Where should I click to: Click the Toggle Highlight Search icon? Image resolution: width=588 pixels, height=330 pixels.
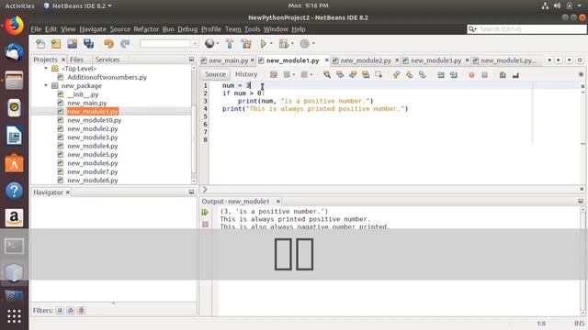(366, 75)
